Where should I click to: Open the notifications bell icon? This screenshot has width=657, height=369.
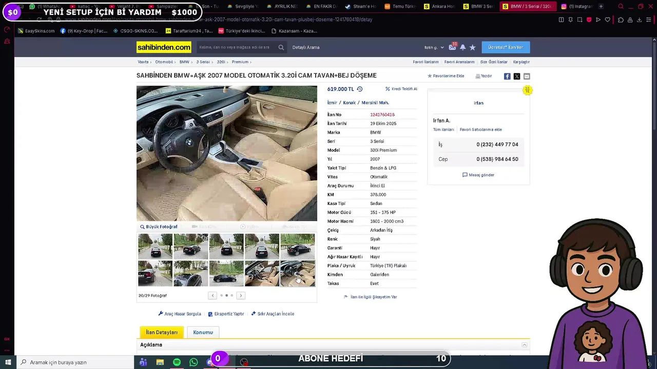(x=462, y=47)
